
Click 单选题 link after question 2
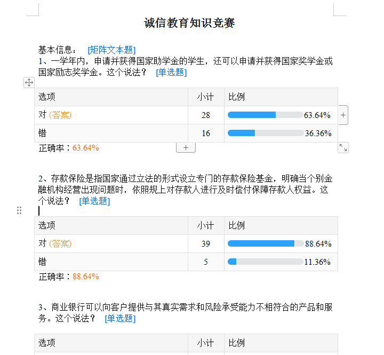click(x=94, y=201)
